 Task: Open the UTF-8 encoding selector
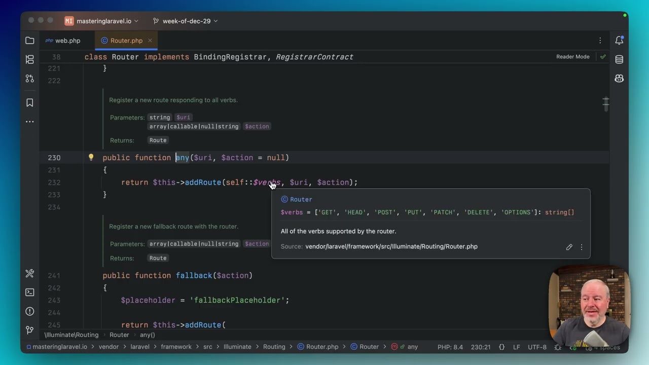tap(537, 347)
